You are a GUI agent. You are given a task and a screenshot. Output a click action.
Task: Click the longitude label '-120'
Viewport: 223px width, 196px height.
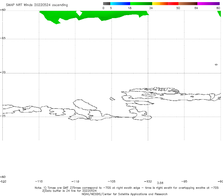click(x=3, y=181)
